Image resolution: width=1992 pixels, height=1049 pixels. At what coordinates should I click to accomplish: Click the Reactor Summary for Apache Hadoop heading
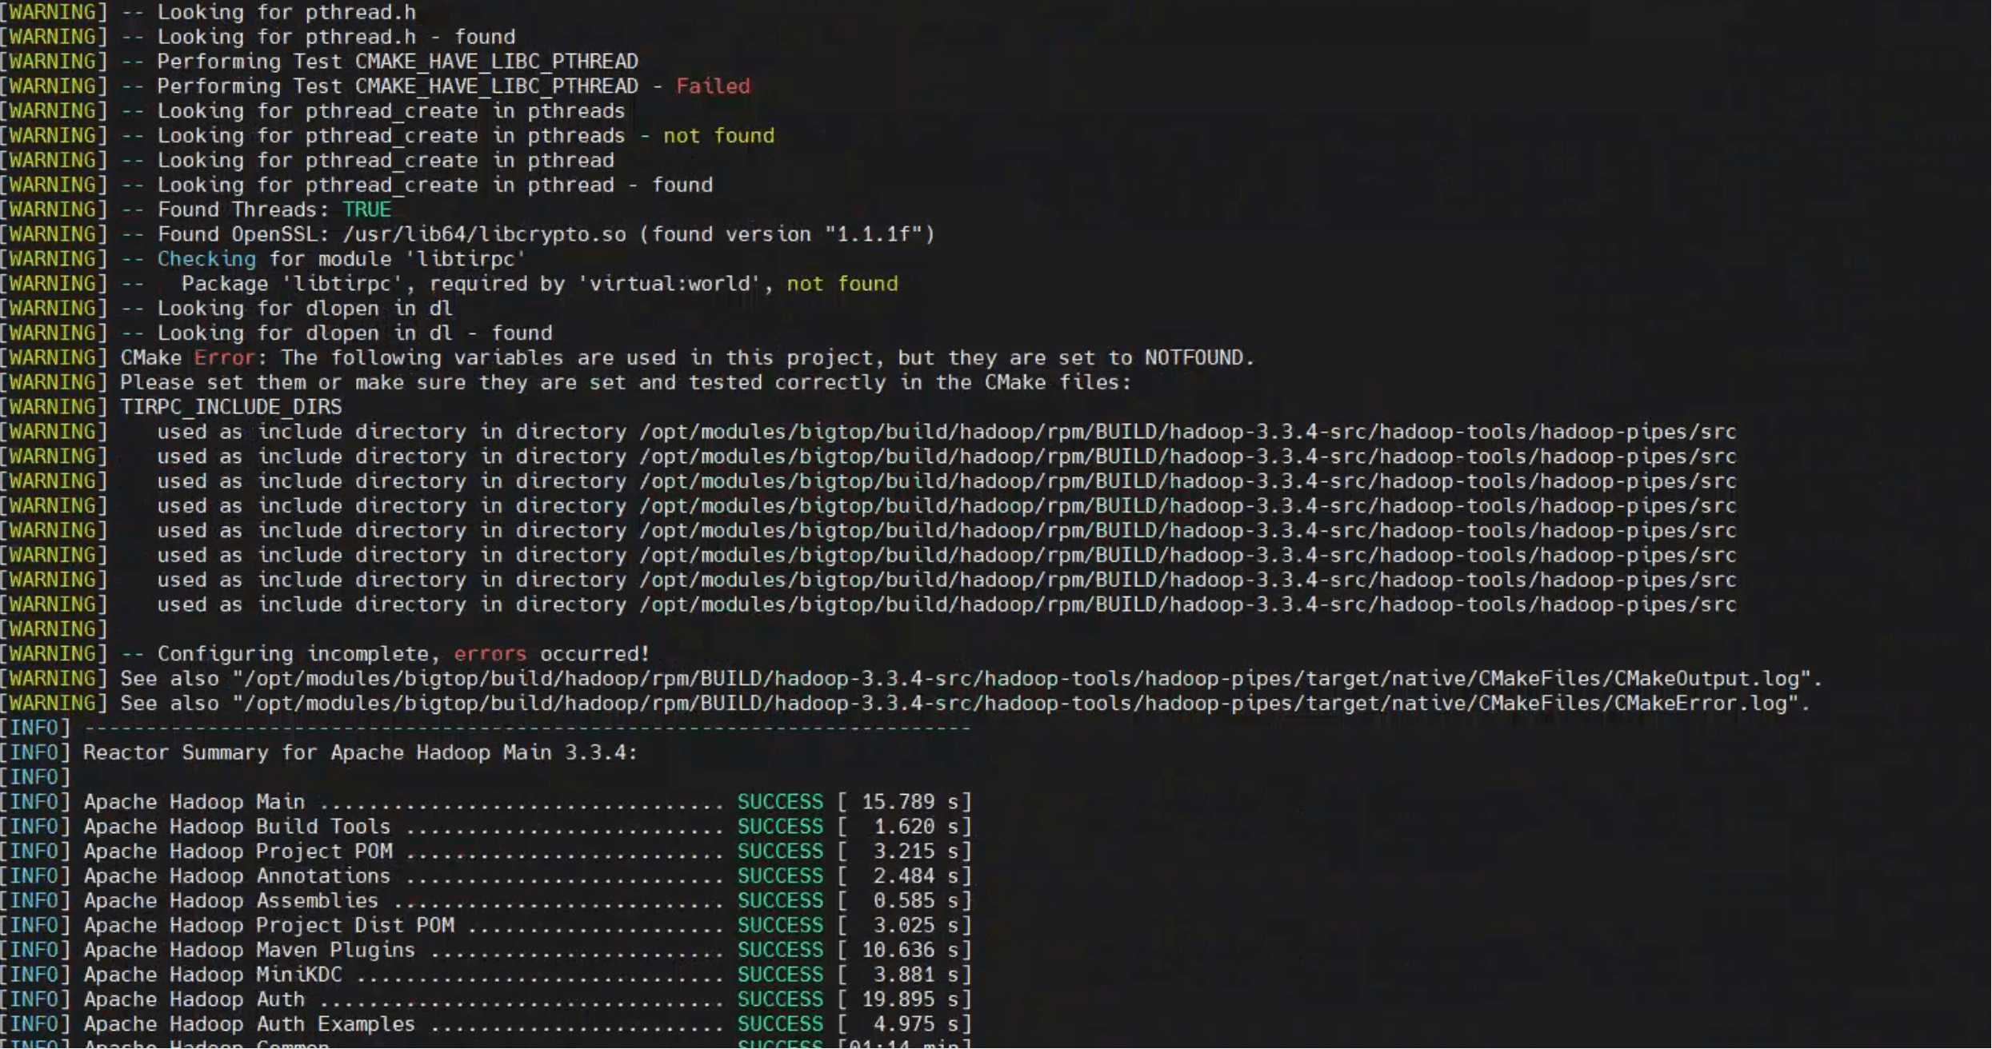click(360, 753)
